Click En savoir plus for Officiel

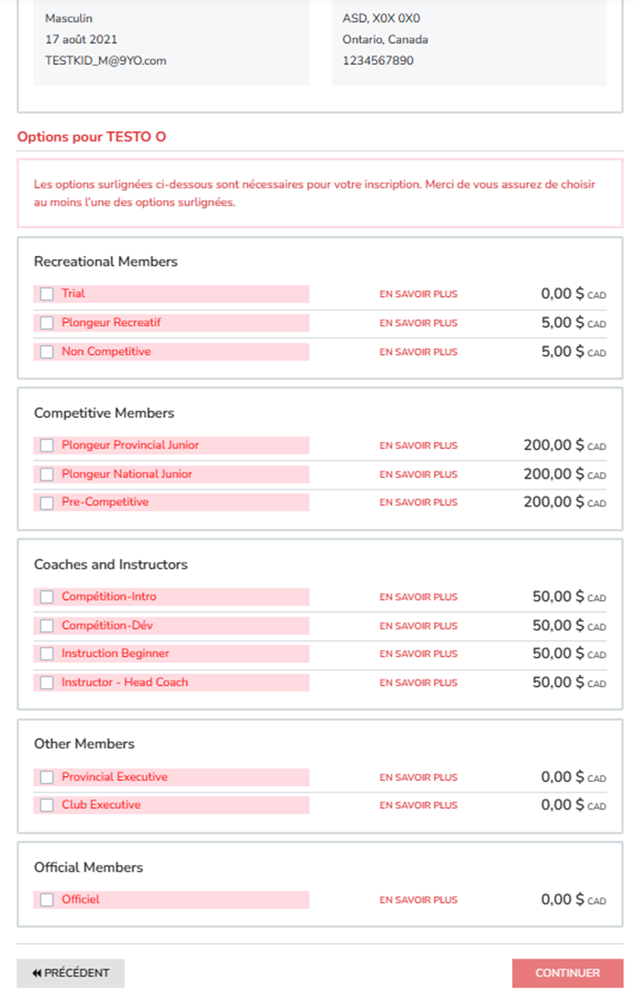[419, 900]
